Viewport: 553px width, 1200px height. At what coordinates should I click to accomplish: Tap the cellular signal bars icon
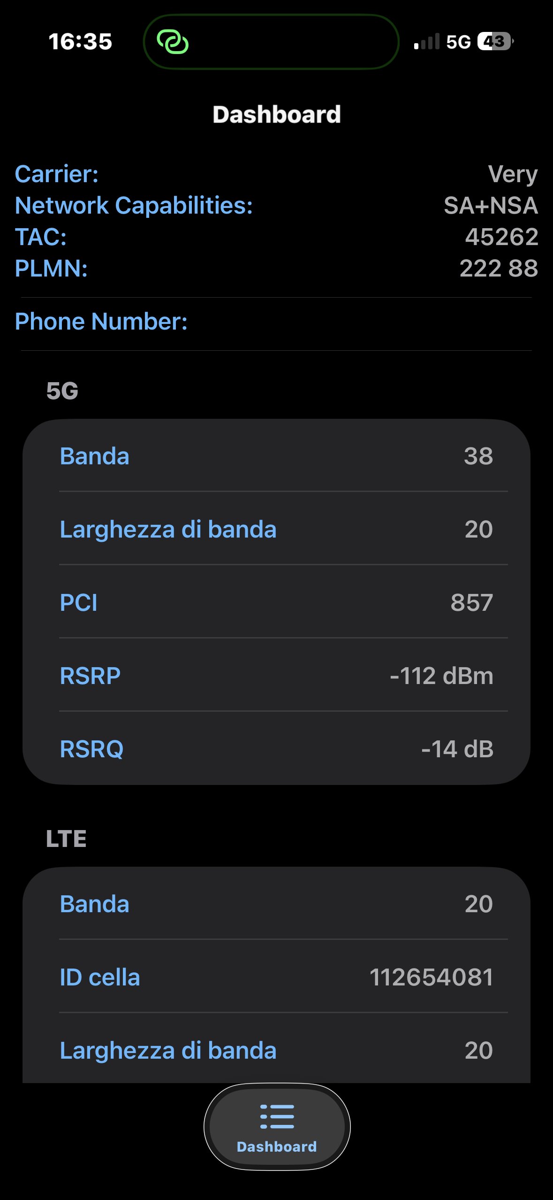click(427, 42)
